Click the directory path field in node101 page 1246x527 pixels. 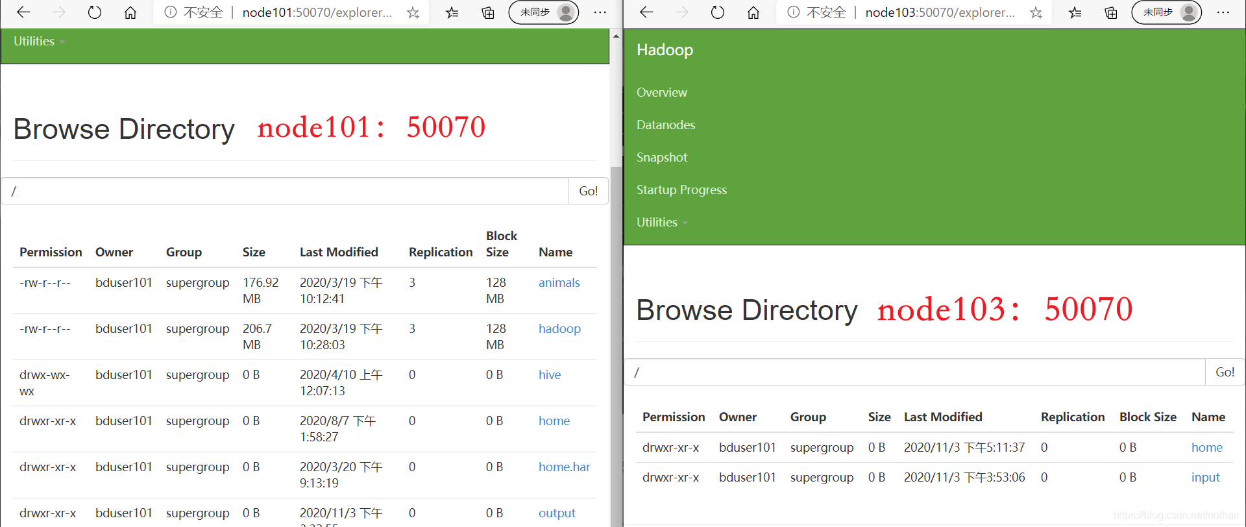pos(285,191)
